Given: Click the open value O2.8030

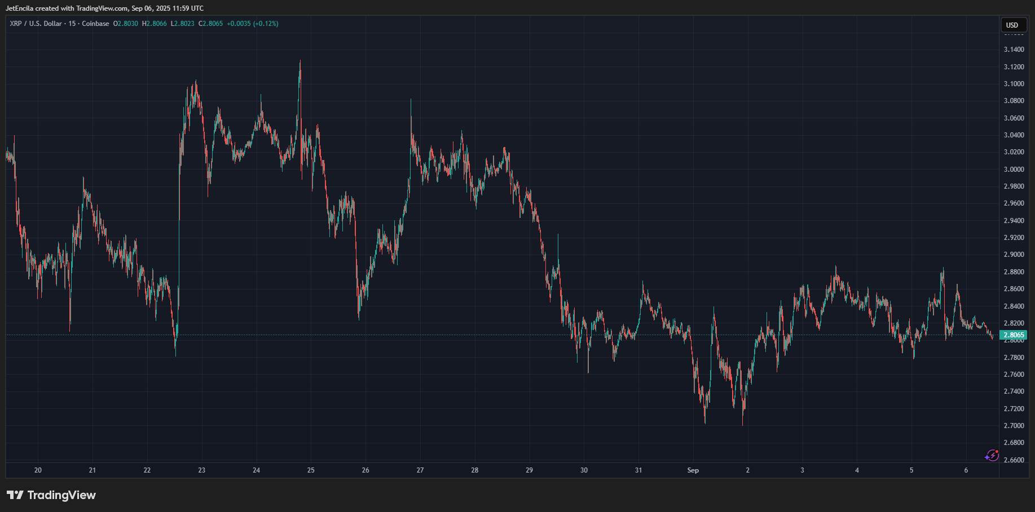Looking at the screenshot, I should point(126,24).
